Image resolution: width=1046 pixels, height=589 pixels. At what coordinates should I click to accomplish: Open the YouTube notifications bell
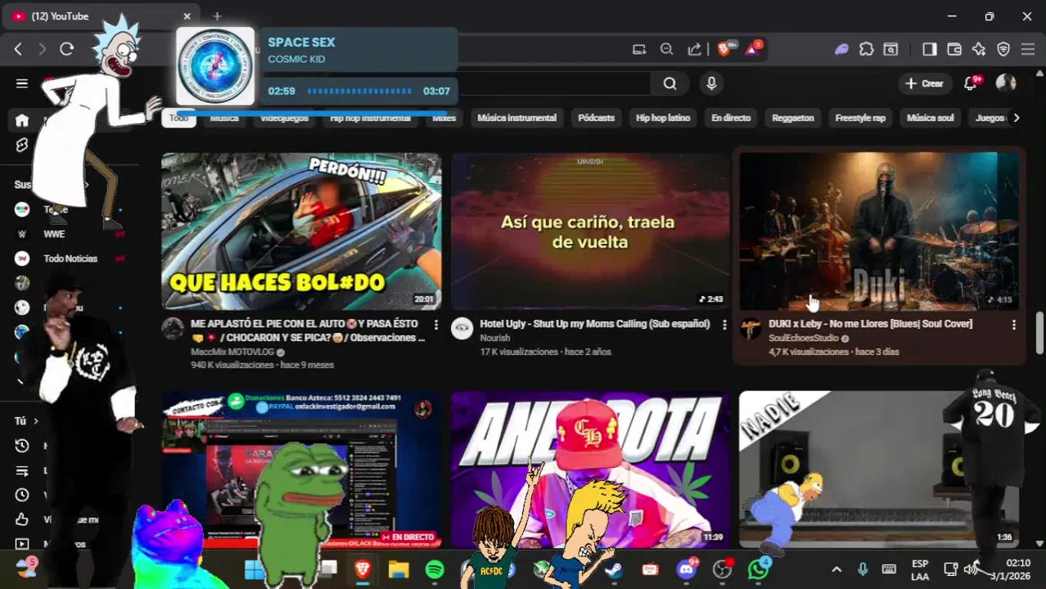[972, 83]
